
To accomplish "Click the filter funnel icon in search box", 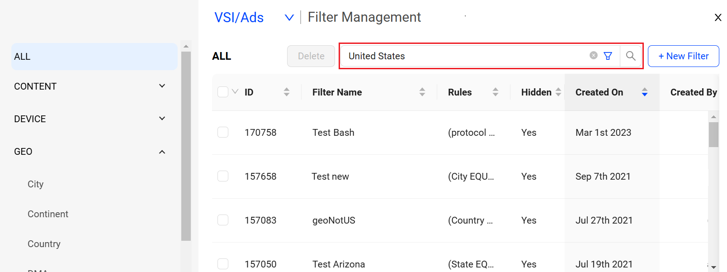I will coord(608,56).
